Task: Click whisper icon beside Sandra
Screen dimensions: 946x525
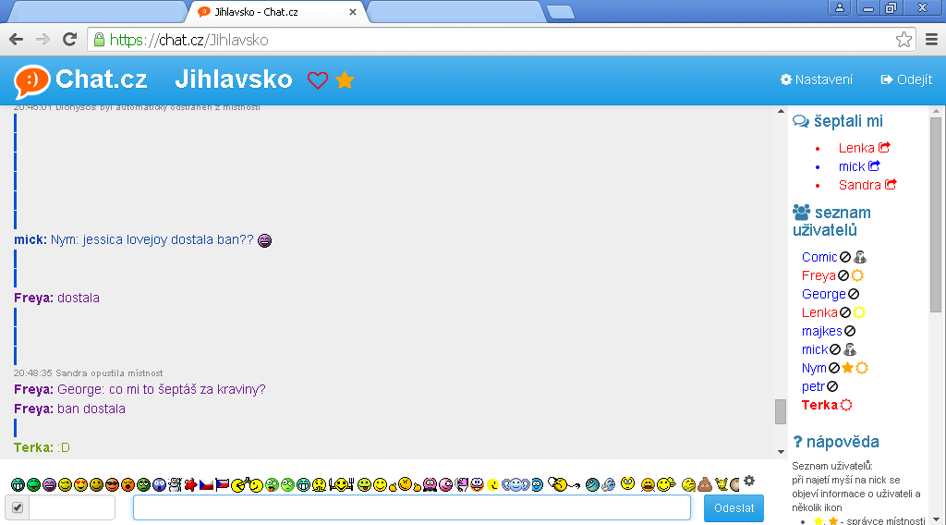Action: (x=891, y=185)
